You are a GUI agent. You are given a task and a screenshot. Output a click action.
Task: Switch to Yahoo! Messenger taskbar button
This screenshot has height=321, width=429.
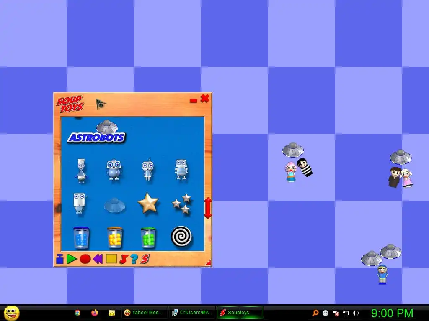click(144, 313)
